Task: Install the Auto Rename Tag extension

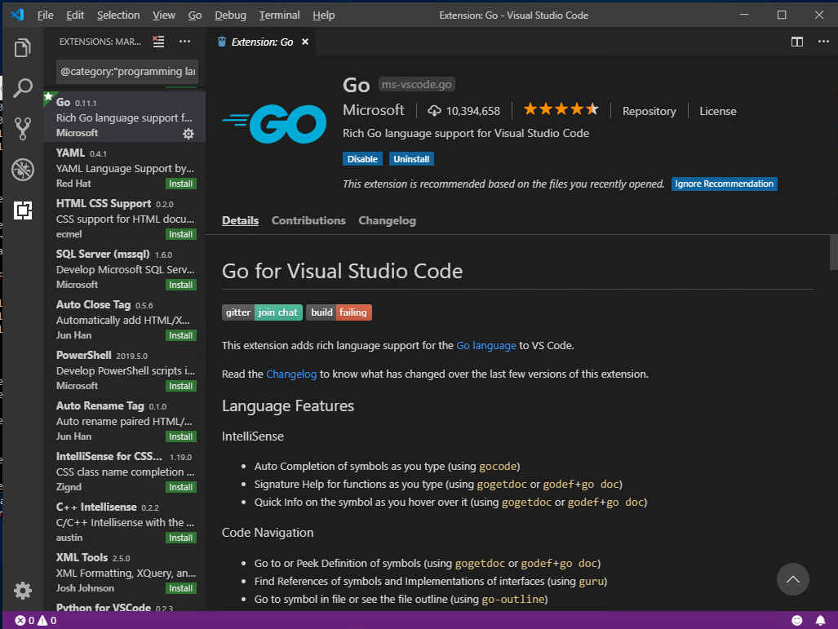Action: [x=180, y=436]
